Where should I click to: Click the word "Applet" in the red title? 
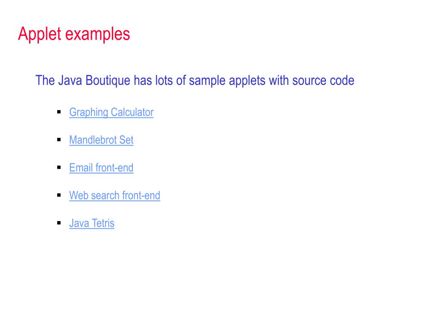40,35
